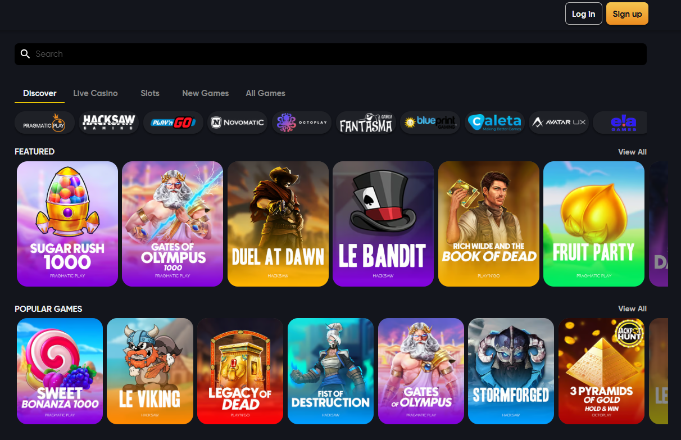Pick the Avatar UX provider logo
This screenshot has height=440, width=681.
pyautogui.click(x=559, y=123)
